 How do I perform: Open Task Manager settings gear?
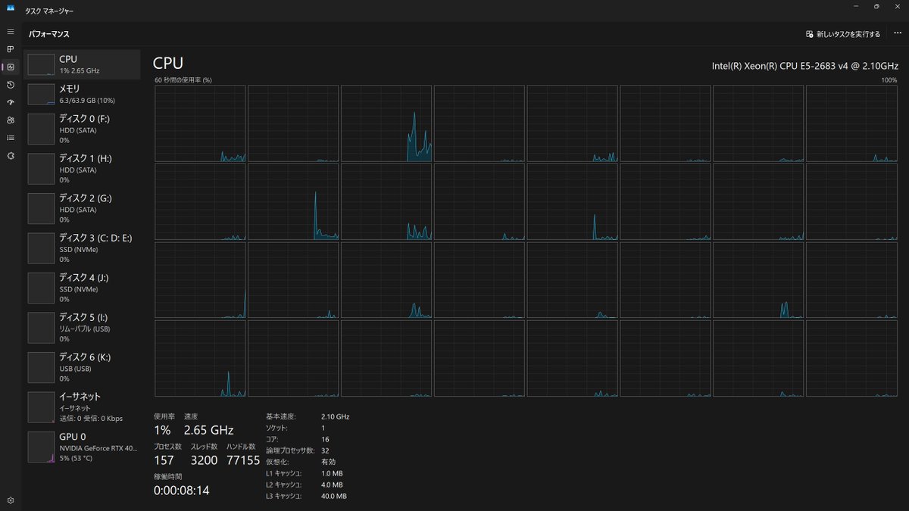[x=11, y=500]
